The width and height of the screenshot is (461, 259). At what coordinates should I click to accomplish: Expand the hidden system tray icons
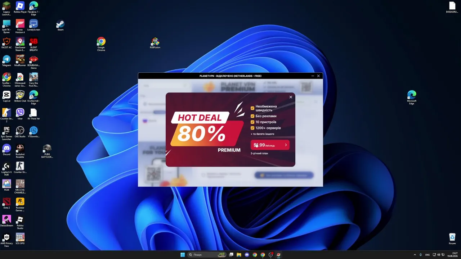point(415,255)
